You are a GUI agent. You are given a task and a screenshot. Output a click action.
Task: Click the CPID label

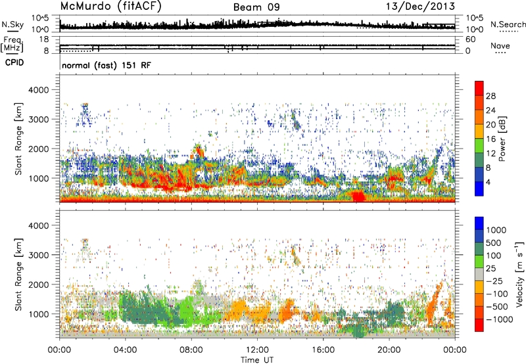coord(14,62)
